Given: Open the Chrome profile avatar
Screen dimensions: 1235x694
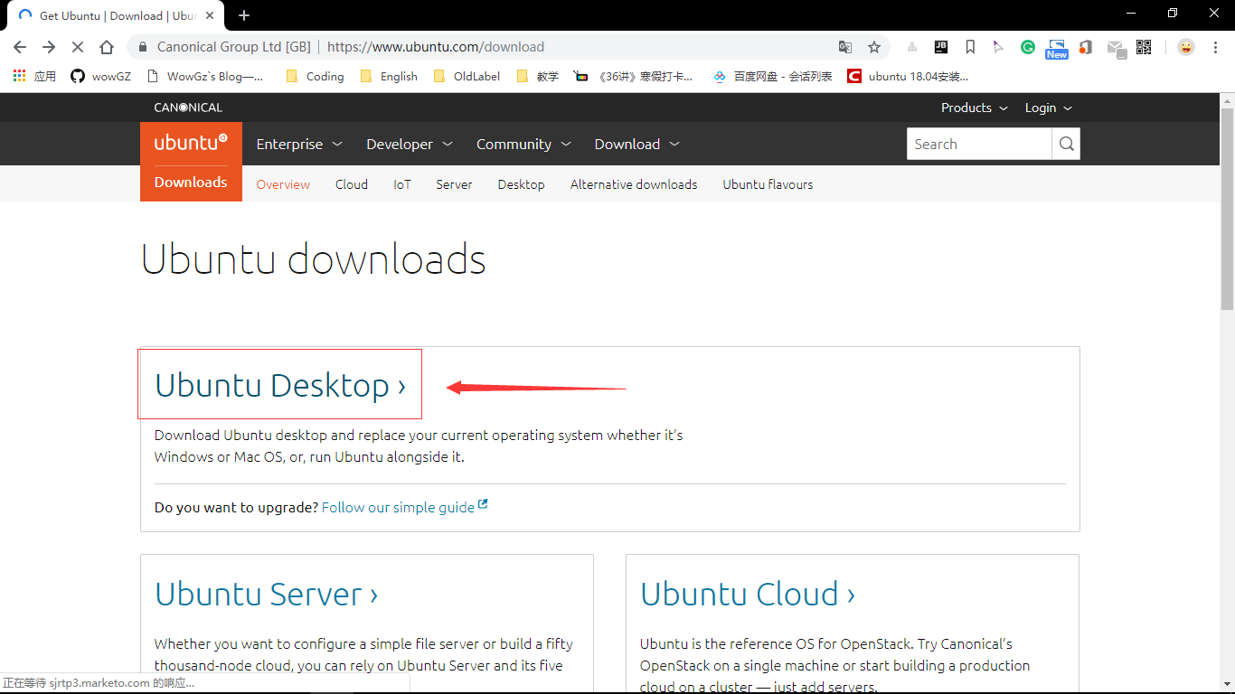Looking at the screenshot, I should point(1185,47).
